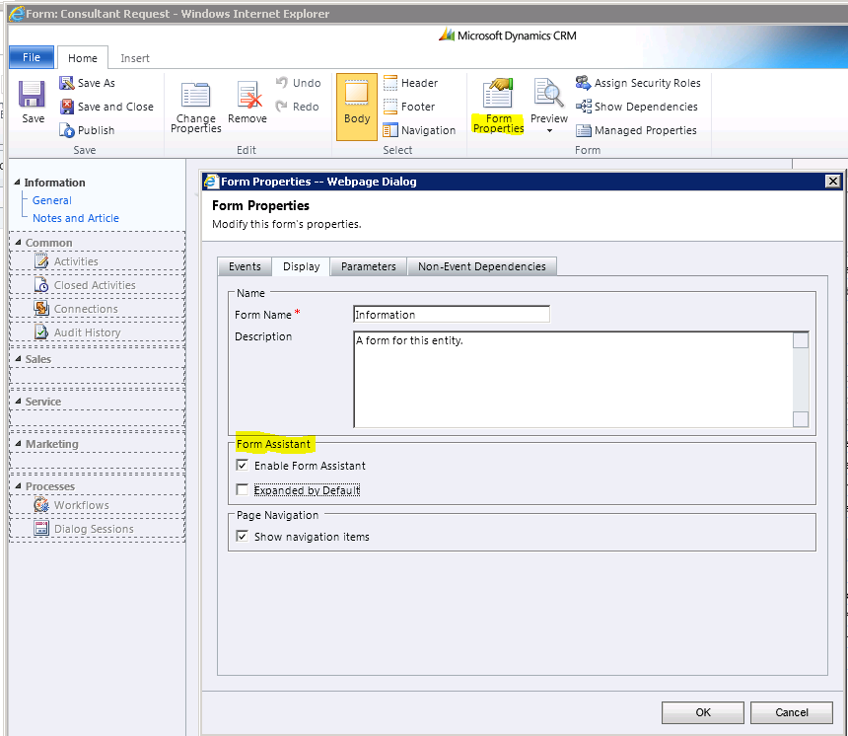Disable the Enable Form Assistant checkbox

point(243,466)
